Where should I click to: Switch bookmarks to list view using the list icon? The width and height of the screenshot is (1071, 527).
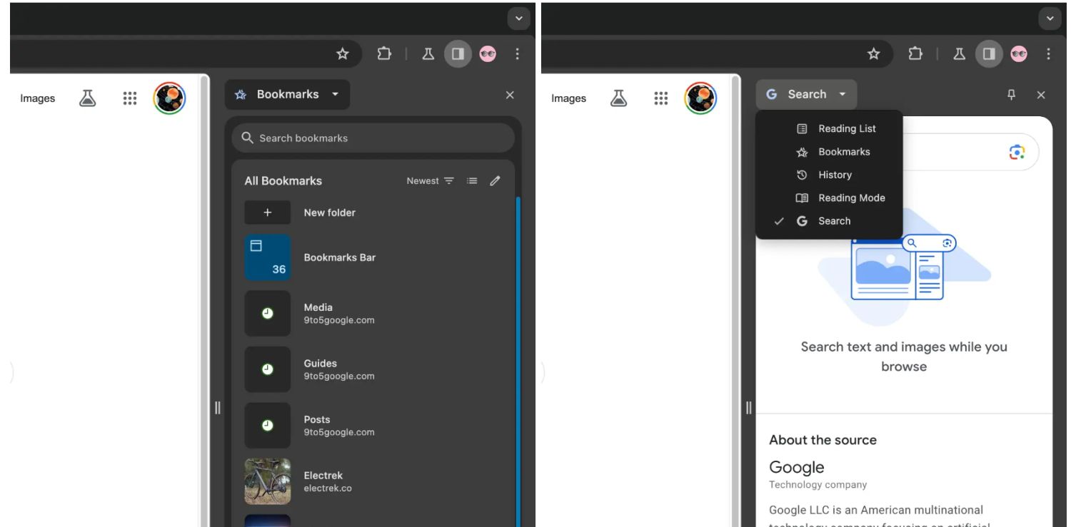[472, 181]
